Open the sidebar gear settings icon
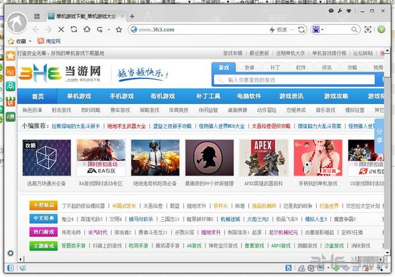 (x=11, y=253)
